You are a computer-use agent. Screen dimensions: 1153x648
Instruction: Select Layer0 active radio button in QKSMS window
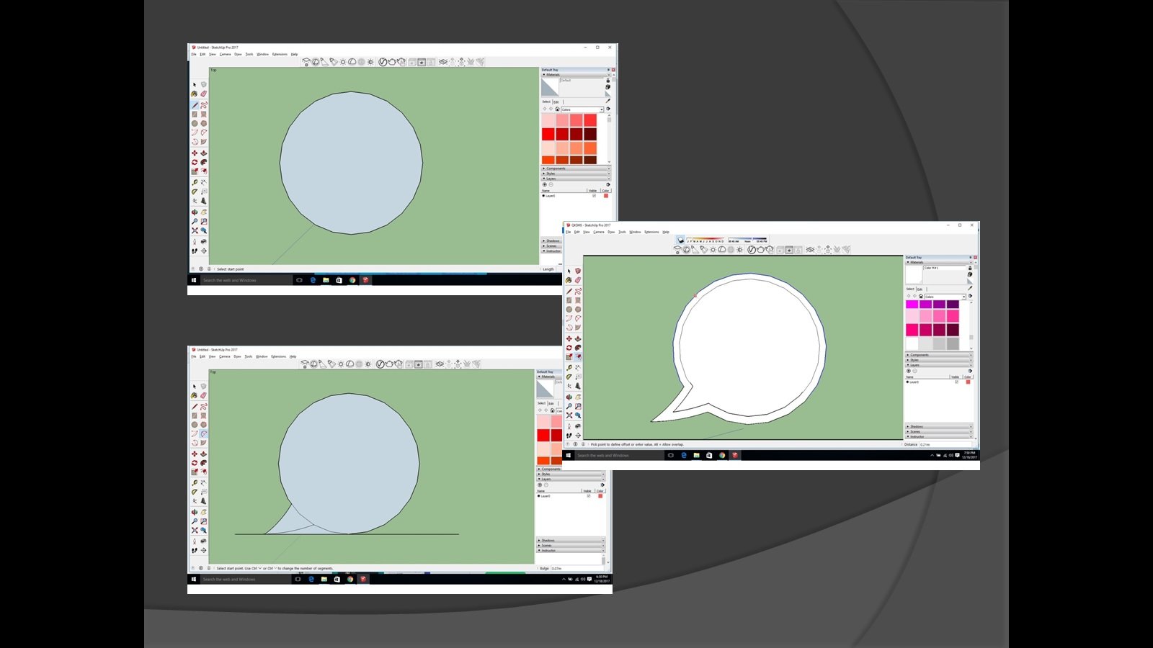[x=907, y=382]
